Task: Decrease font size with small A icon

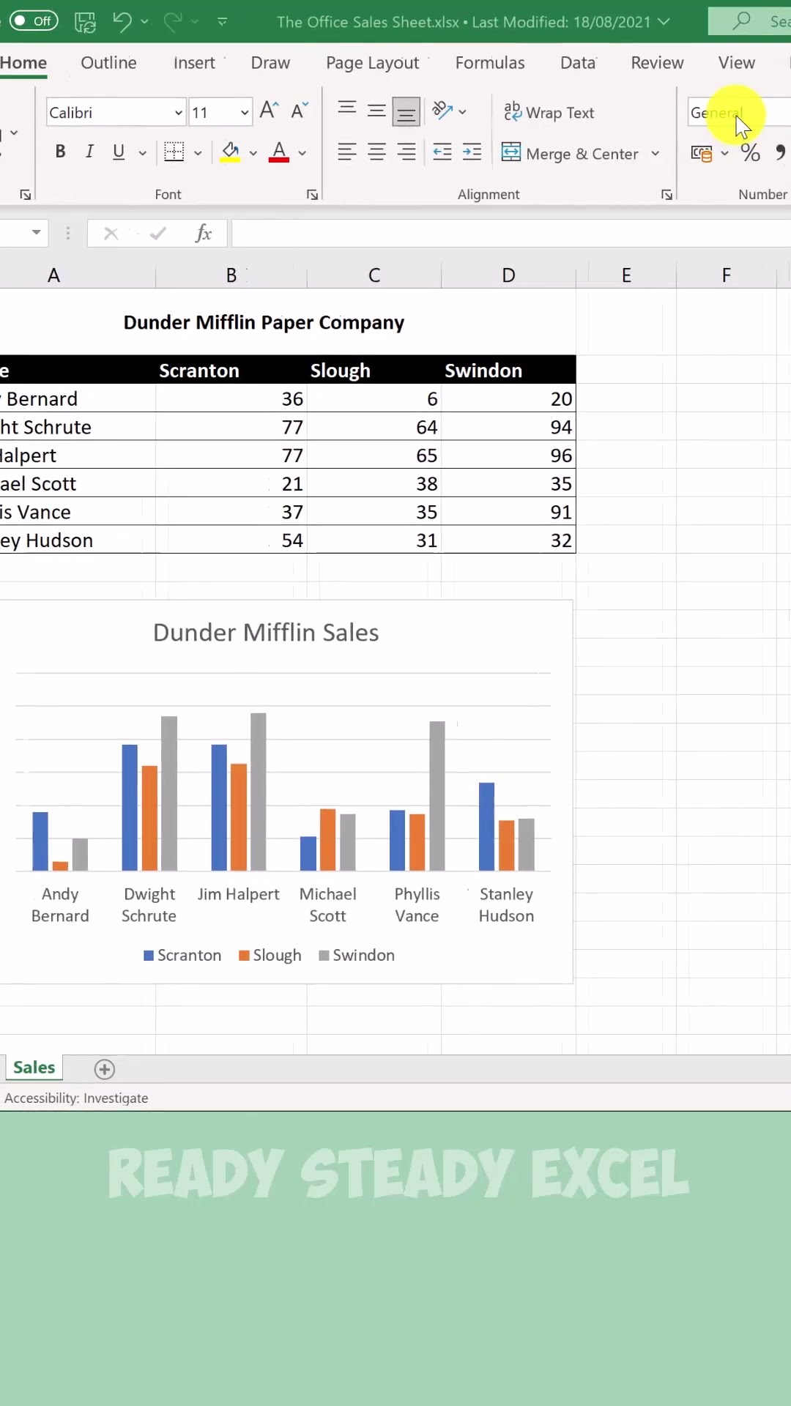Action: pos(299,111)
